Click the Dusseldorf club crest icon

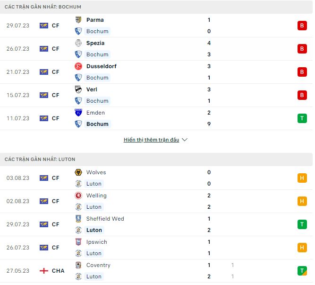pyautogui.click(x=78, y=66)
